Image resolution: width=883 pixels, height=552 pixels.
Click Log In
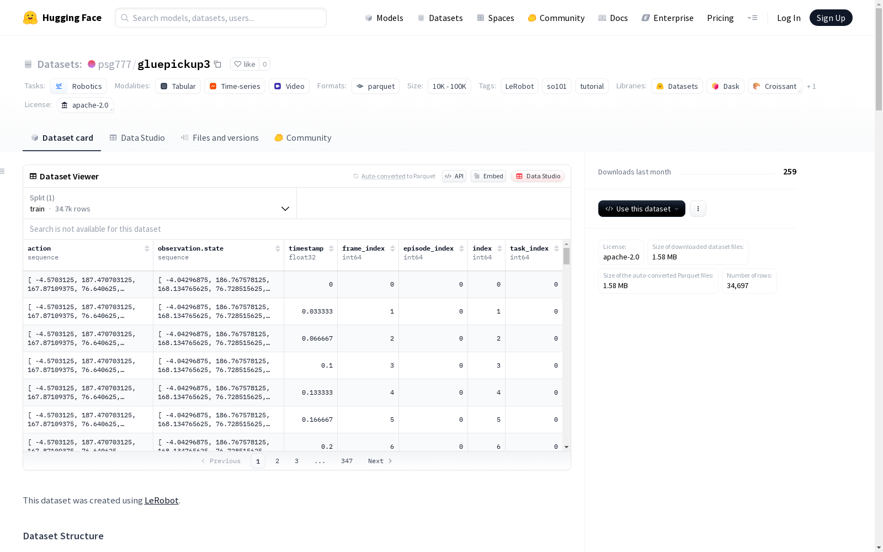click(789, 18)
